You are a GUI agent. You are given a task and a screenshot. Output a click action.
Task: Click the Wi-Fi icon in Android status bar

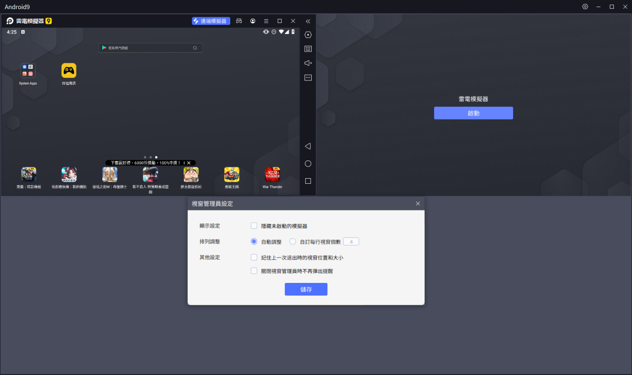point(281,32)
